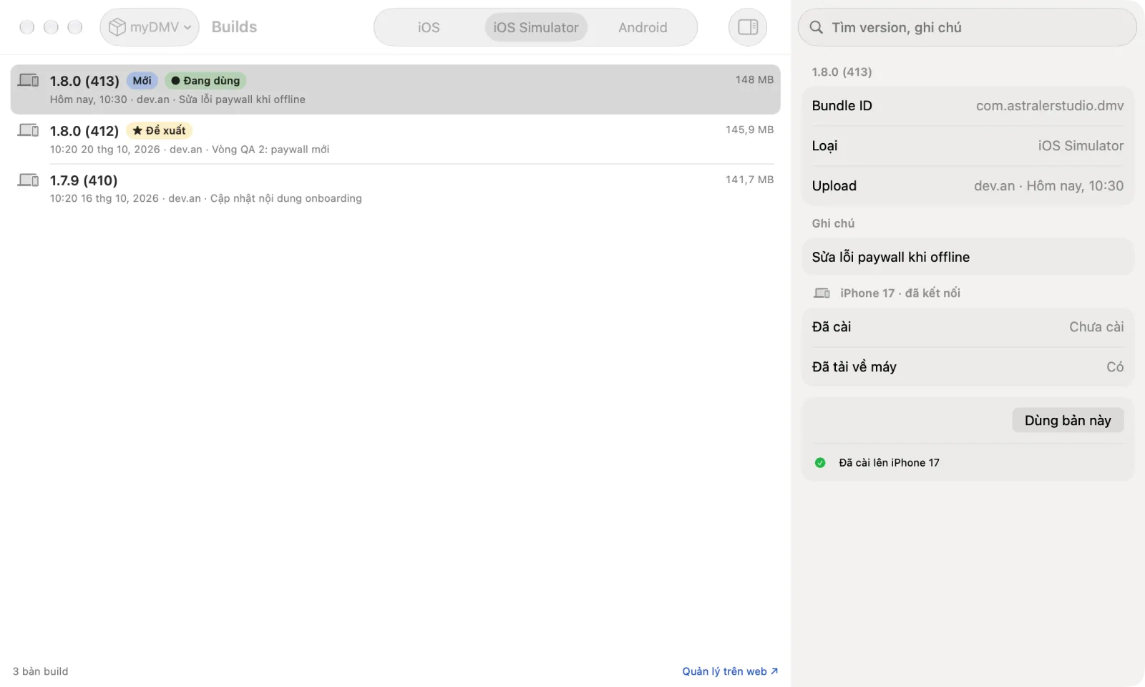Click the 141,7 MB size label
Image resolution: width=1145 pixels, height=687 pixels.
point(749,180)
